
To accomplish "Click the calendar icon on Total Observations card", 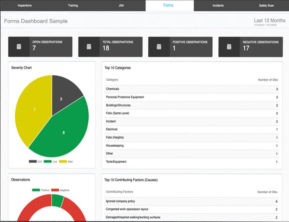I will coord(89,46).
